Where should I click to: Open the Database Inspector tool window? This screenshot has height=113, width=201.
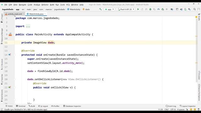(x=72, y=106)
